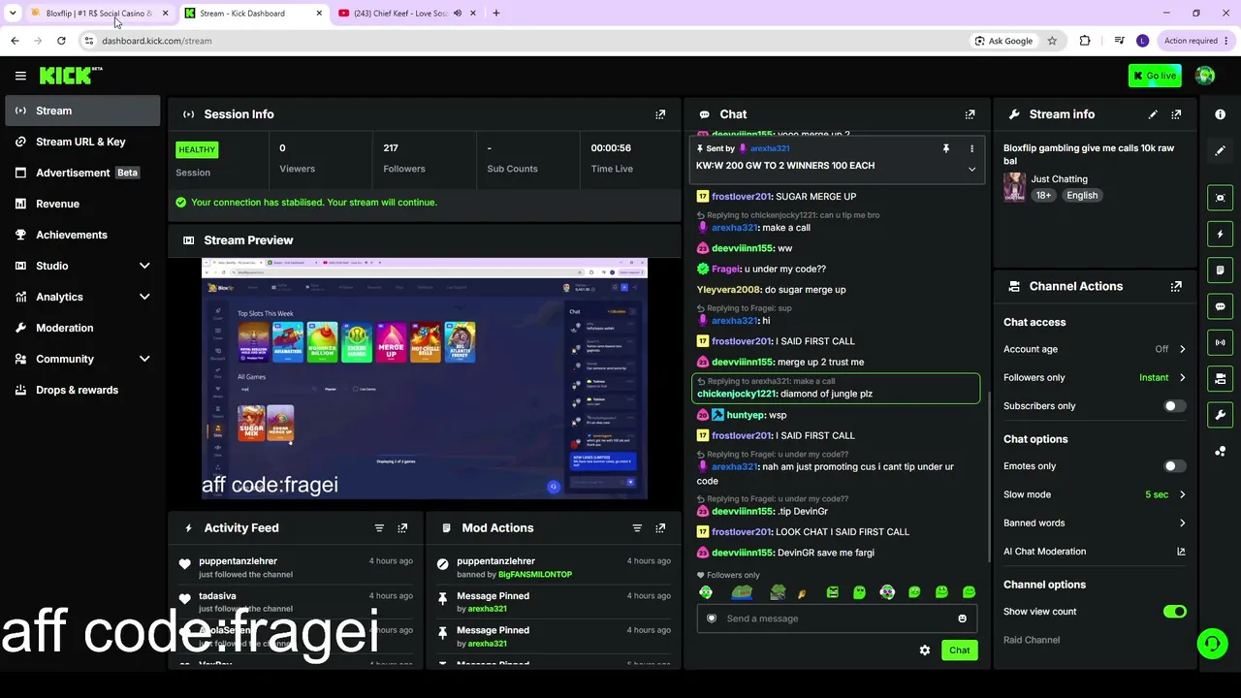Open Slow mode duration chevron

tap(1182, 494)
